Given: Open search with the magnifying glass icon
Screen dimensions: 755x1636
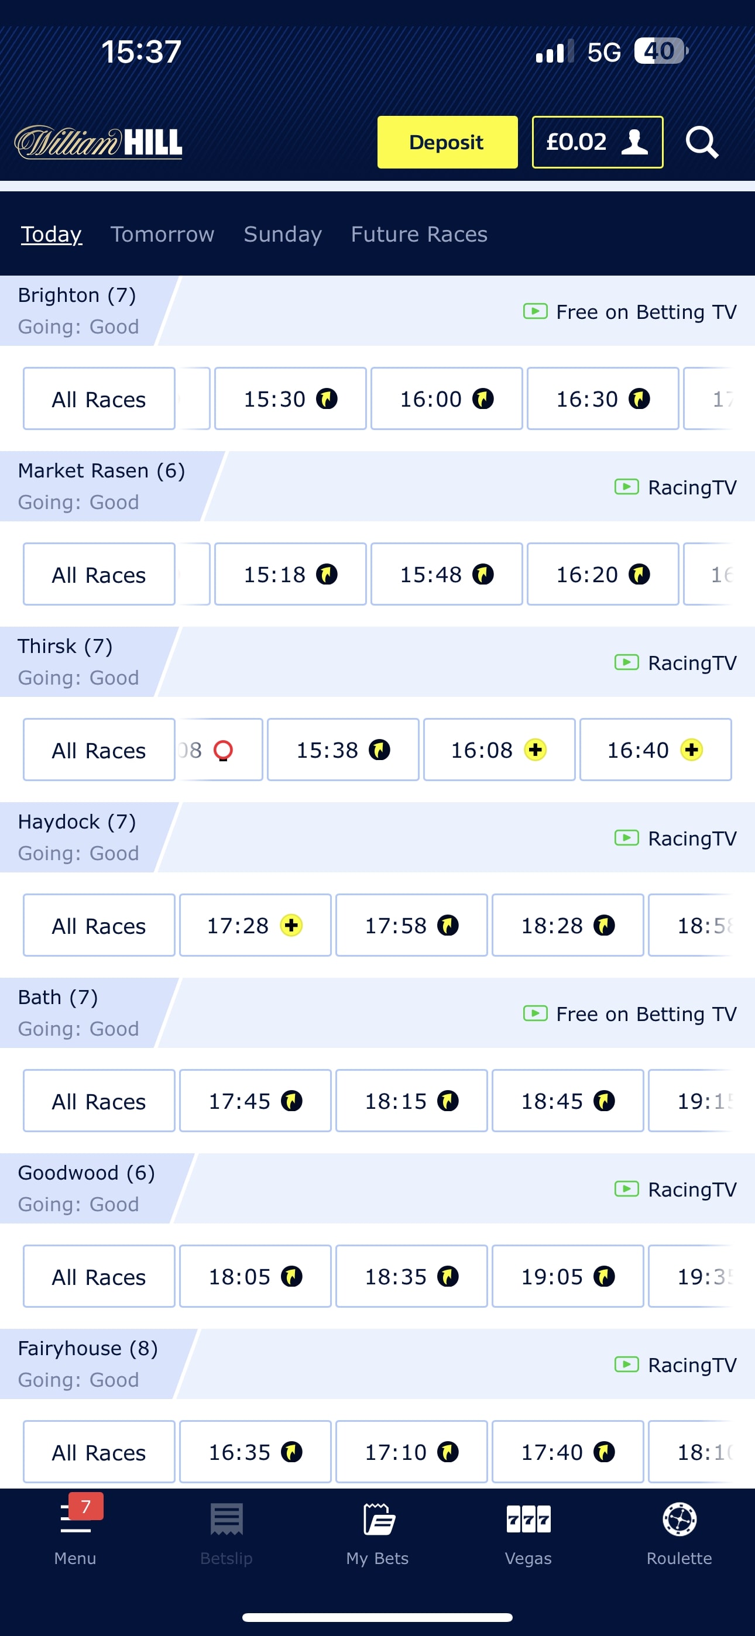Looking at the screenshot, I should [702, 142].
